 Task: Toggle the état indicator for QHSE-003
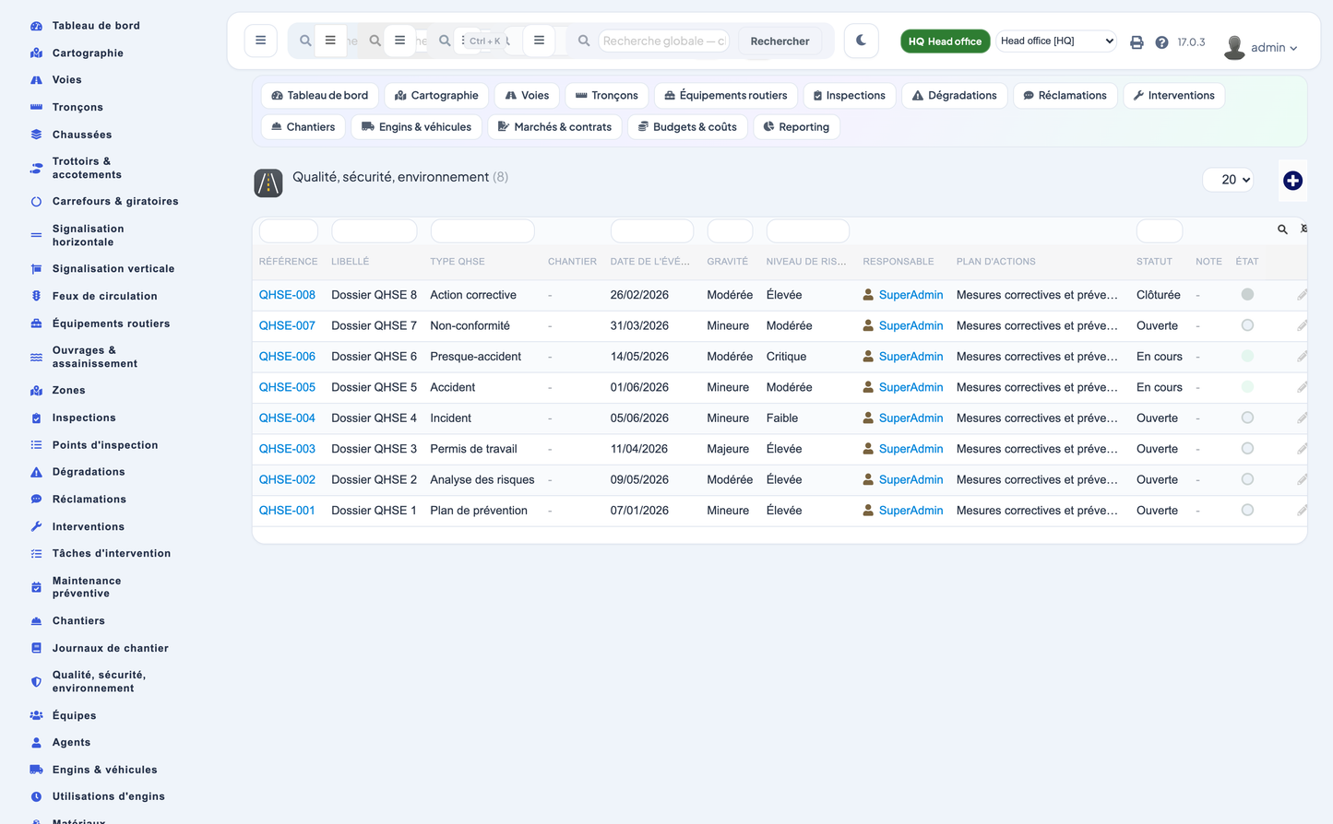(1247, 449)
